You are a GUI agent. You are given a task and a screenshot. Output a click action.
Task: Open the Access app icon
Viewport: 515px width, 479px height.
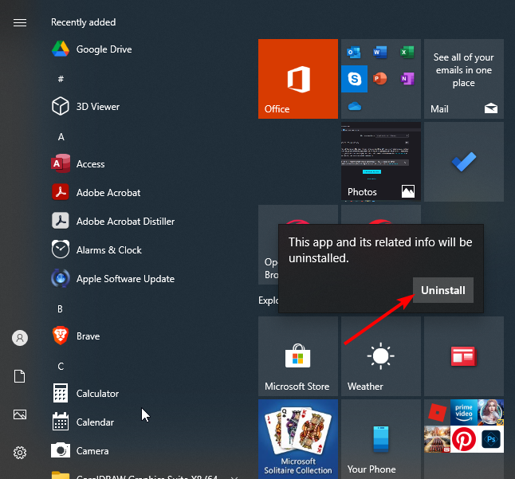tap(61, 163)
